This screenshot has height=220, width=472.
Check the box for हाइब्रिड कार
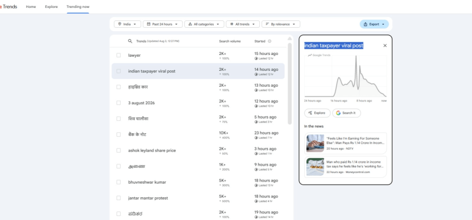pos(119,87)
